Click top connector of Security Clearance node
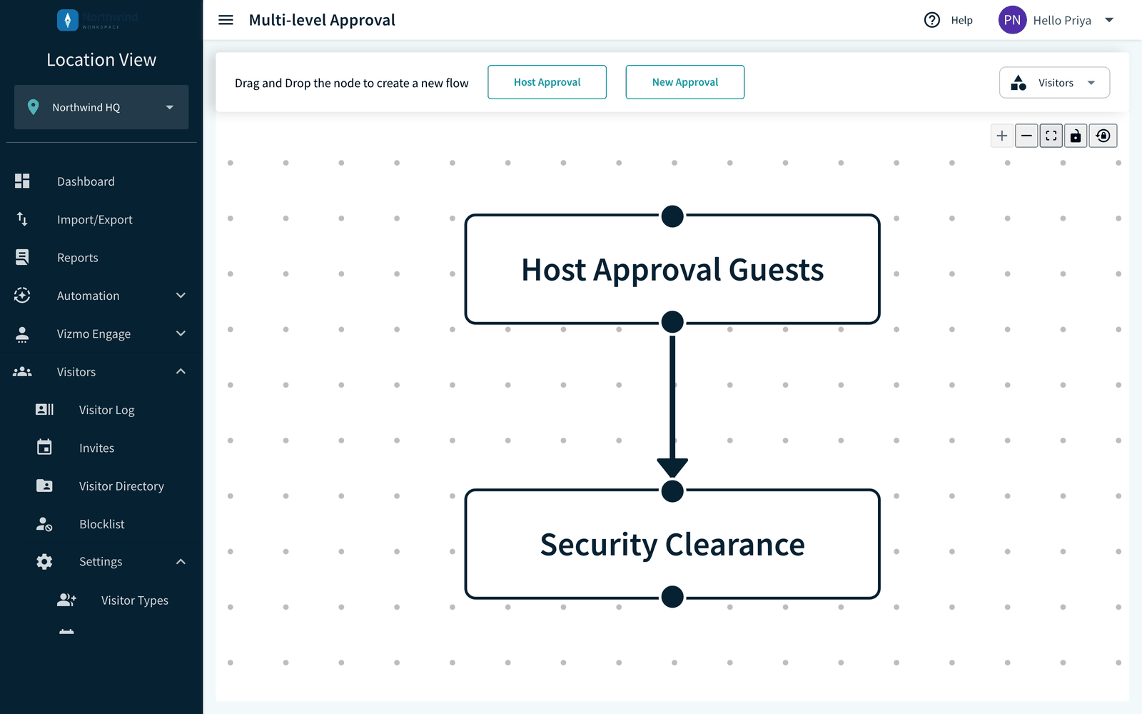 click(672, 491)
